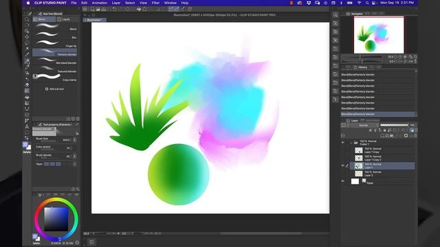Select the Auto select wand tool

click(x=27, y=49)
